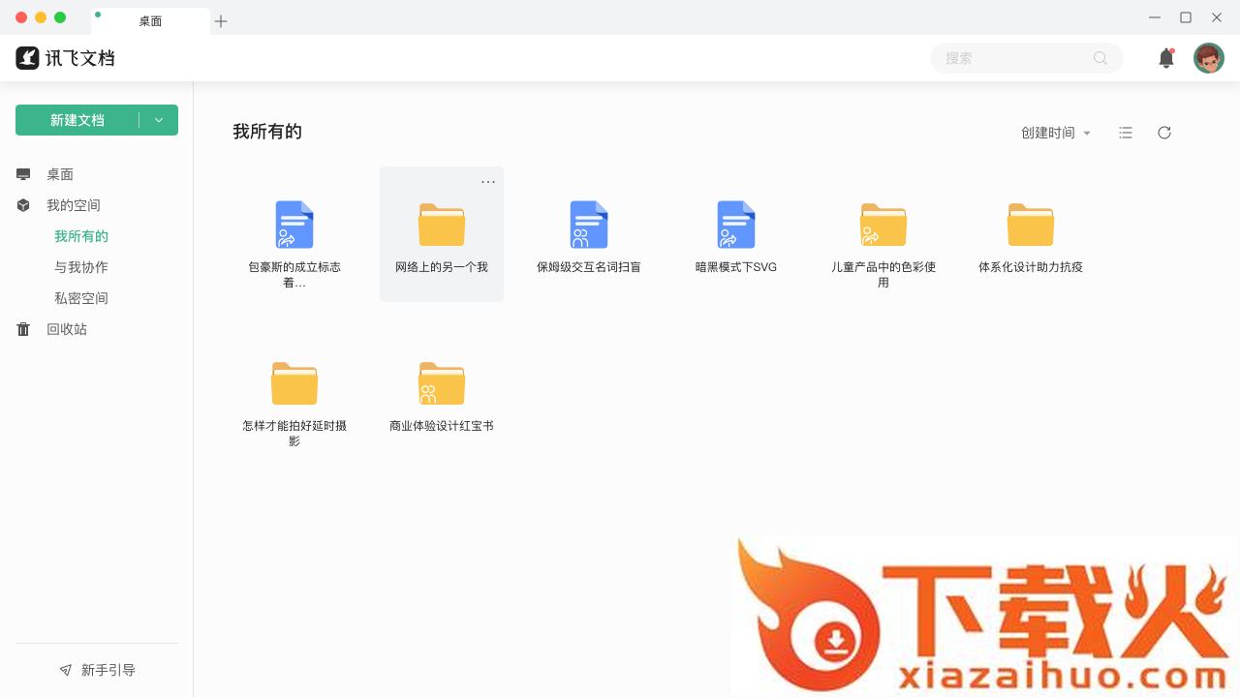Viewport: 1240px width, 697px height.
Task: Open the user avatar menu
Action: tap(1209, 58)
